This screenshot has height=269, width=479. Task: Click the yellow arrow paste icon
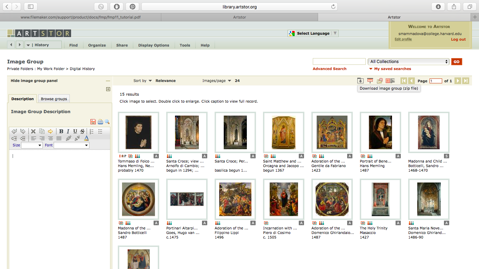50,131
